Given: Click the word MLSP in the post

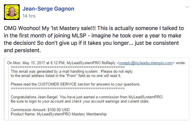Looking at the screenshot, I should tap(79, 36).
